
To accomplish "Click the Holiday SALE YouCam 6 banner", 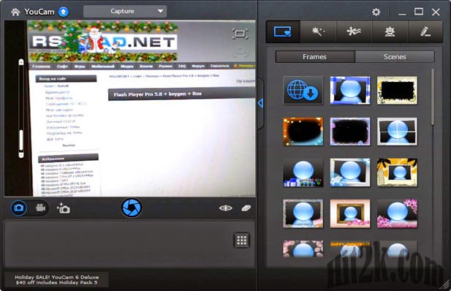I will [x=57, y=280].
